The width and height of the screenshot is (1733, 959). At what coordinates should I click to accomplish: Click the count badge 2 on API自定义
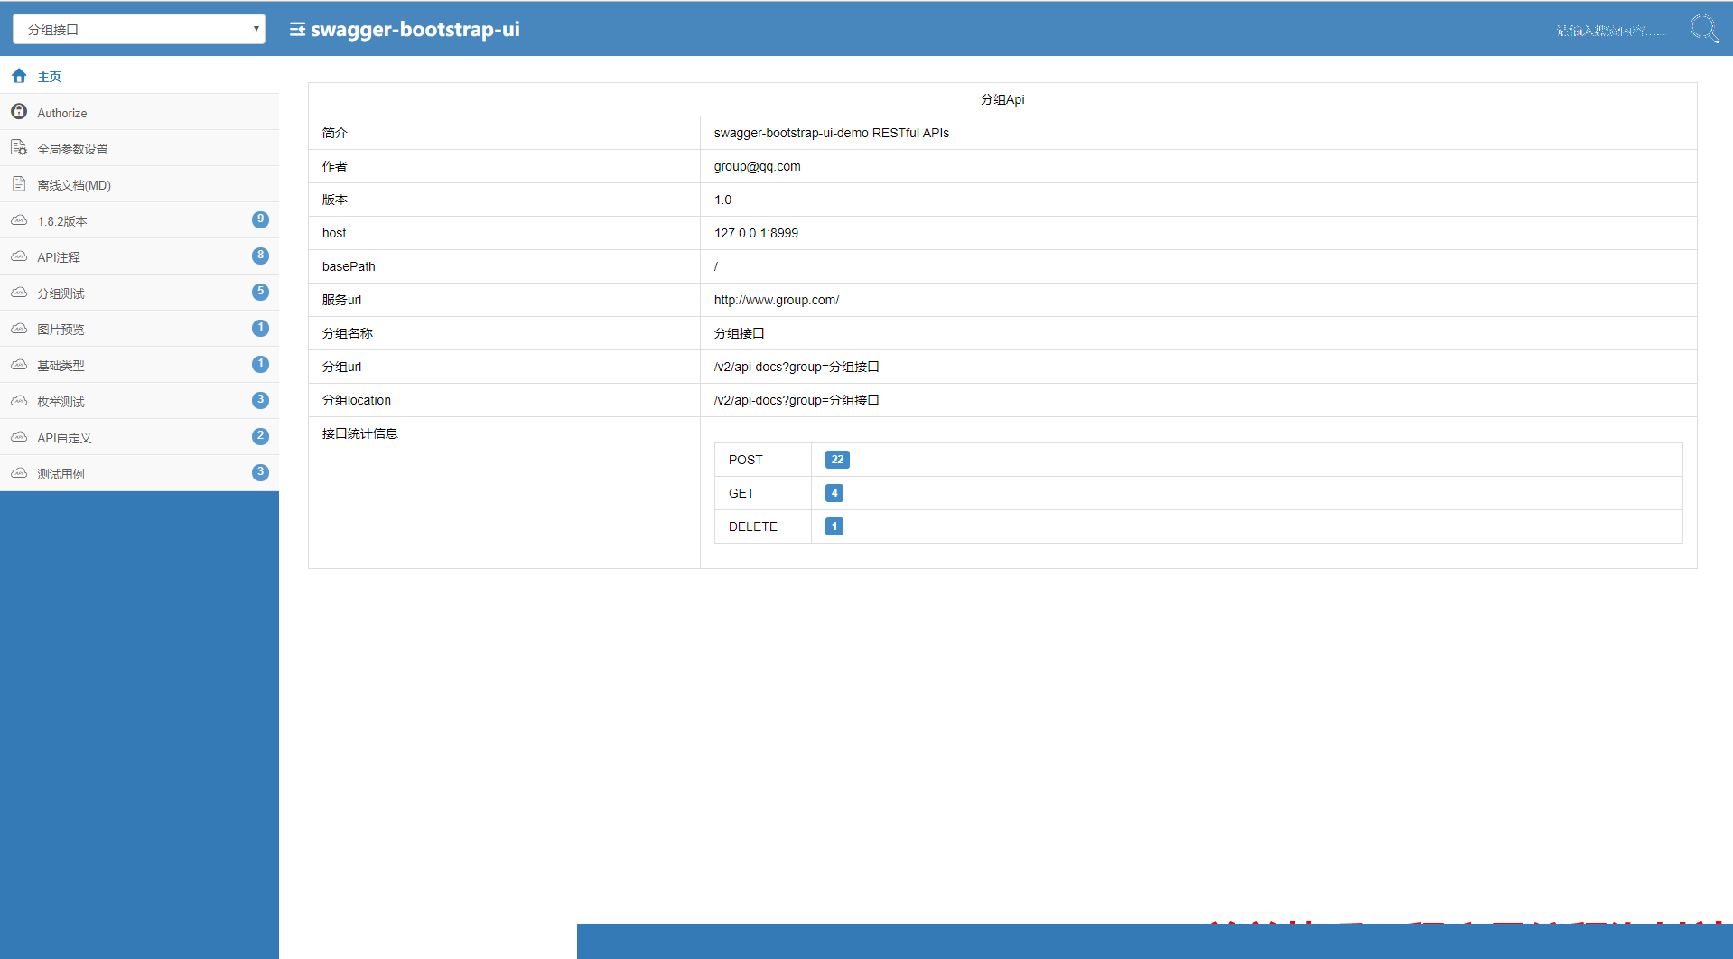click(260, 436)
